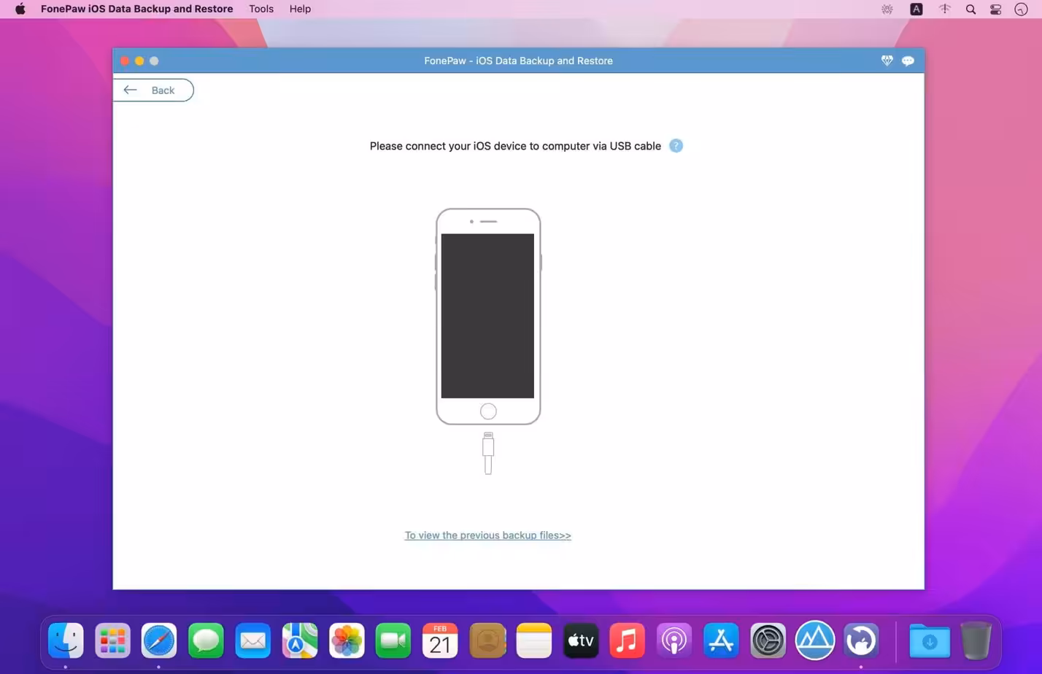Viewport: 1042px width, 674px height.
Task: Open Launchpad from the Dock
Action: click(112, 640)
